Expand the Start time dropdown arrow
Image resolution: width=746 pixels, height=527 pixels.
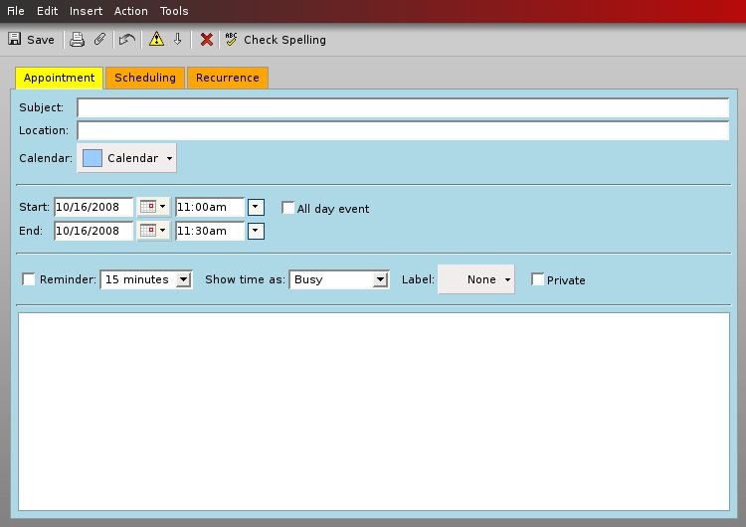click(x=256, y=207)
